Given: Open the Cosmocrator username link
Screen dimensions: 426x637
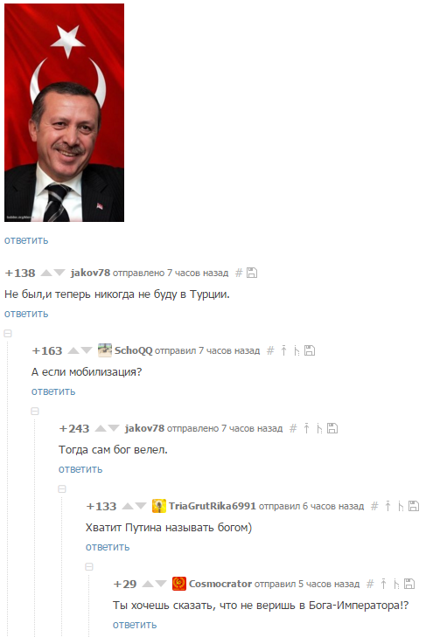Looking at the screenshot, I should click(x=220, y=584).
